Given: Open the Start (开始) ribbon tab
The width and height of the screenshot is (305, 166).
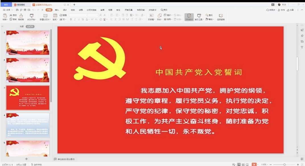Looking at the screenshot, I should (49, 10).
